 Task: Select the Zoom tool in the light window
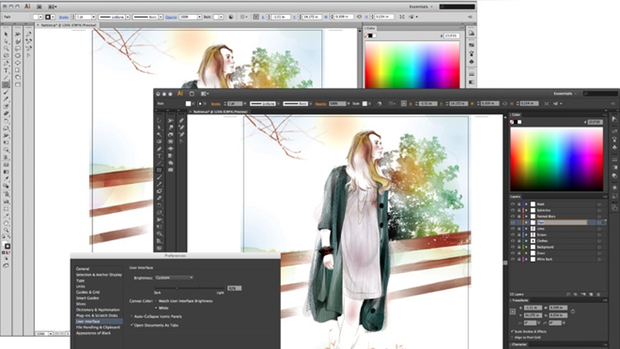pos(6,230)
